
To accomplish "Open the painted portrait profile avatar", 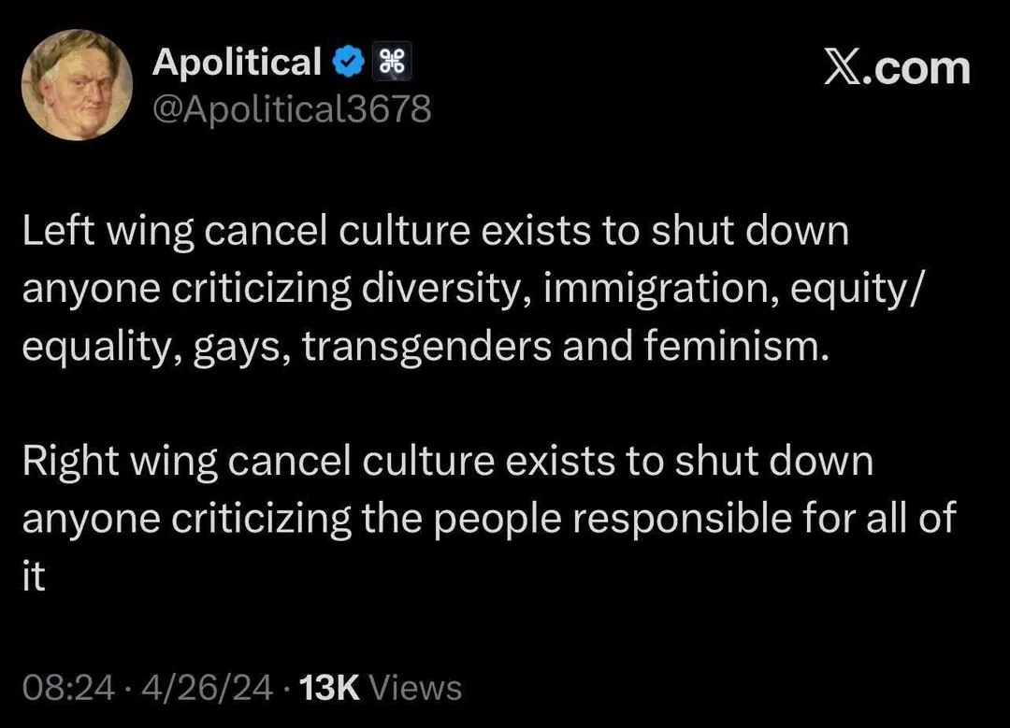I will click(77, 85).
